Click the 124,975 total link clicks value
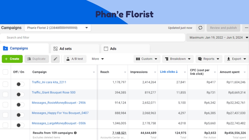The width and height of the screenshot is (249, 140). pos(181,133)
